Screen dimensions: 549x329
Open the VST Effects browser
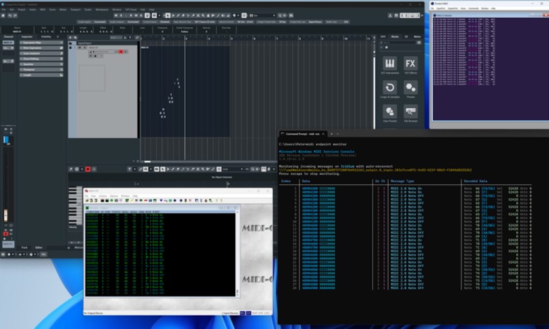[x=410, y=63]
